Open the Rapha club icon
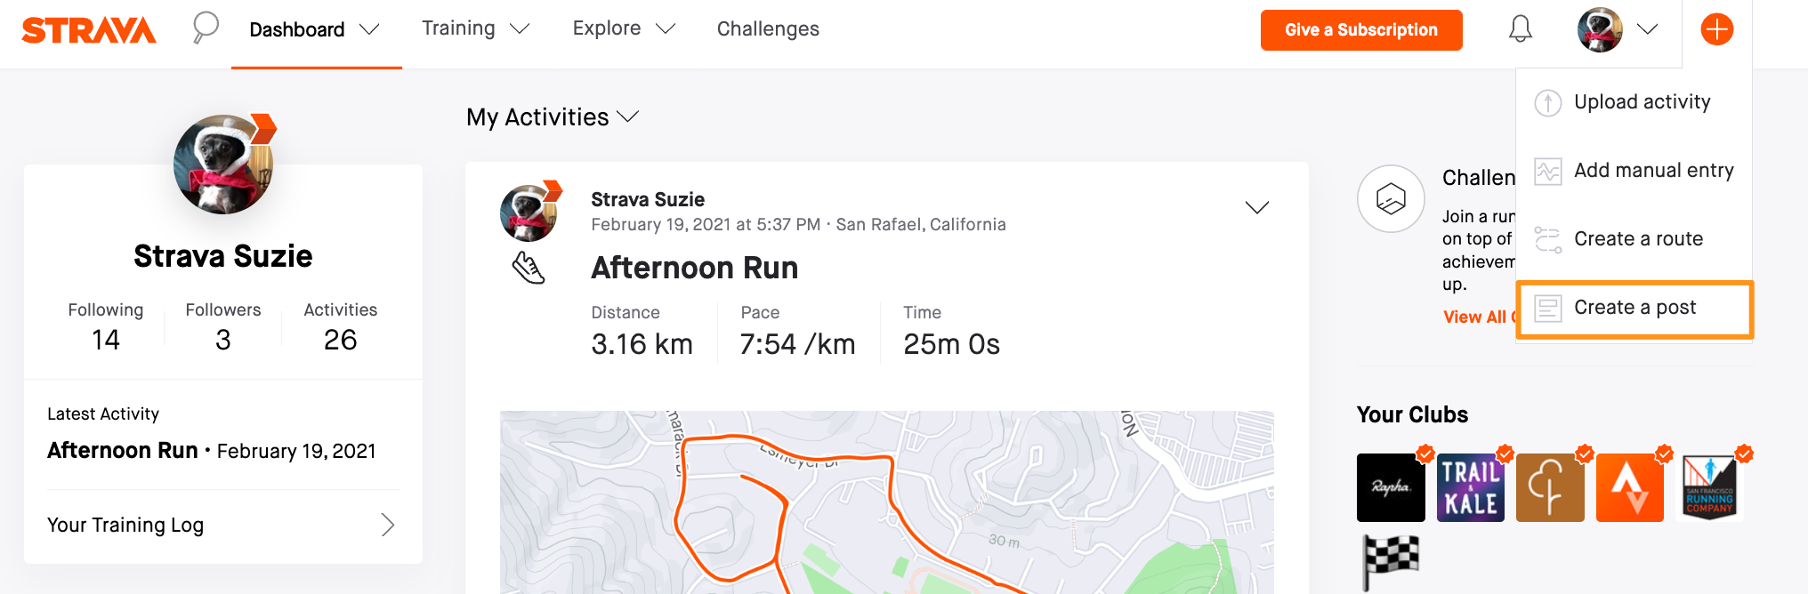 [1390, 487]
